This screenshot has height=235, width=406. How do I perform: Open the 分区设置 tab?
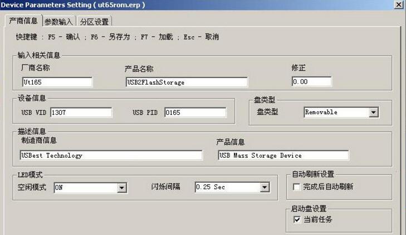tap(94, 22)
